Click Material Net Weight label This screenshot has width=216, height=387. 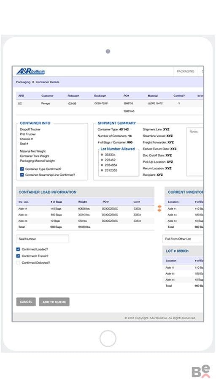[33, 151]
